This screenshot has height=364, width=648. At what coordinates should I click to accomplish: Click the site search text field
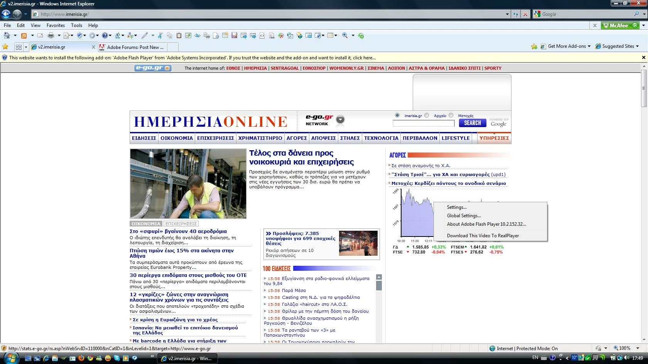(x=424, y=123)
